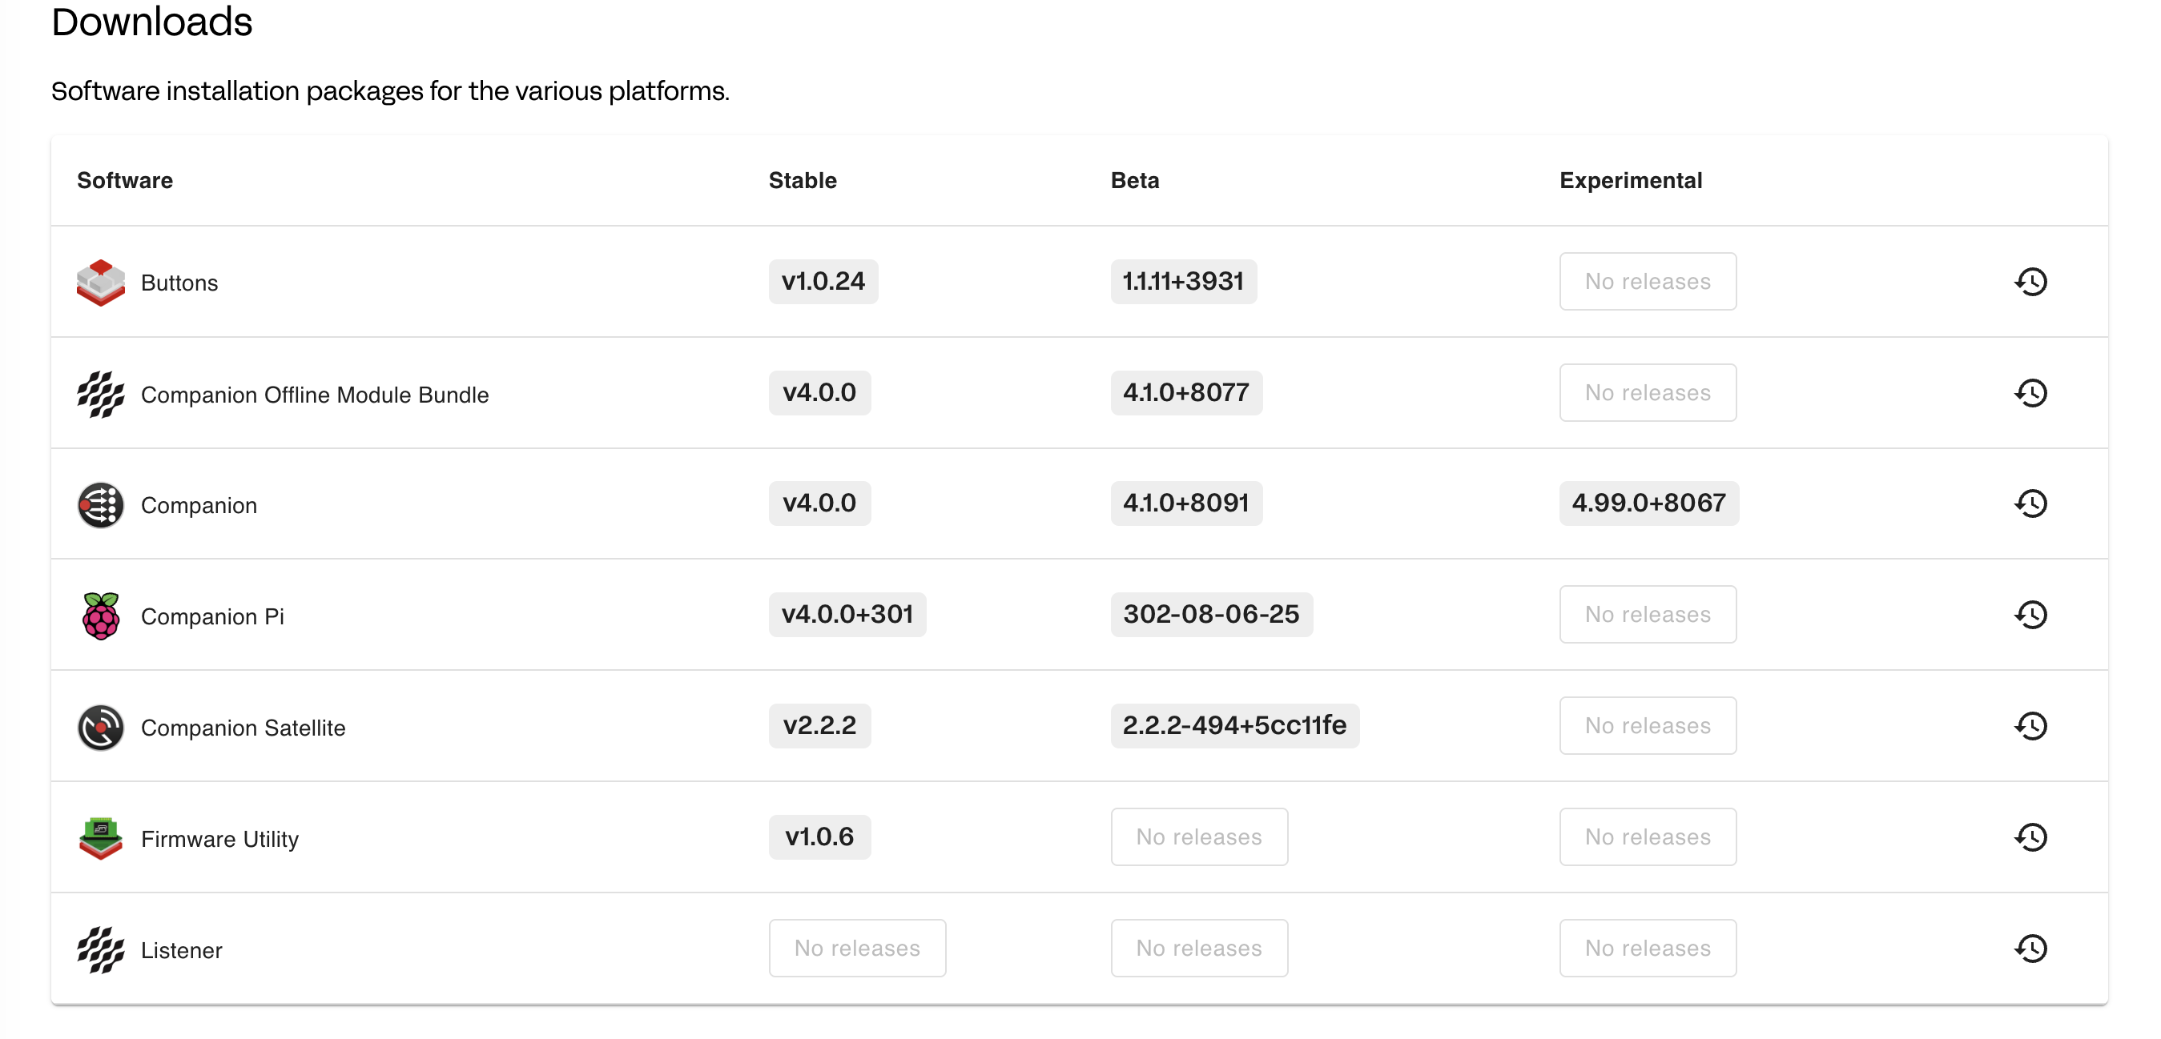Open release history for Listener
2161x1039 pixels.
(2030, 949)
